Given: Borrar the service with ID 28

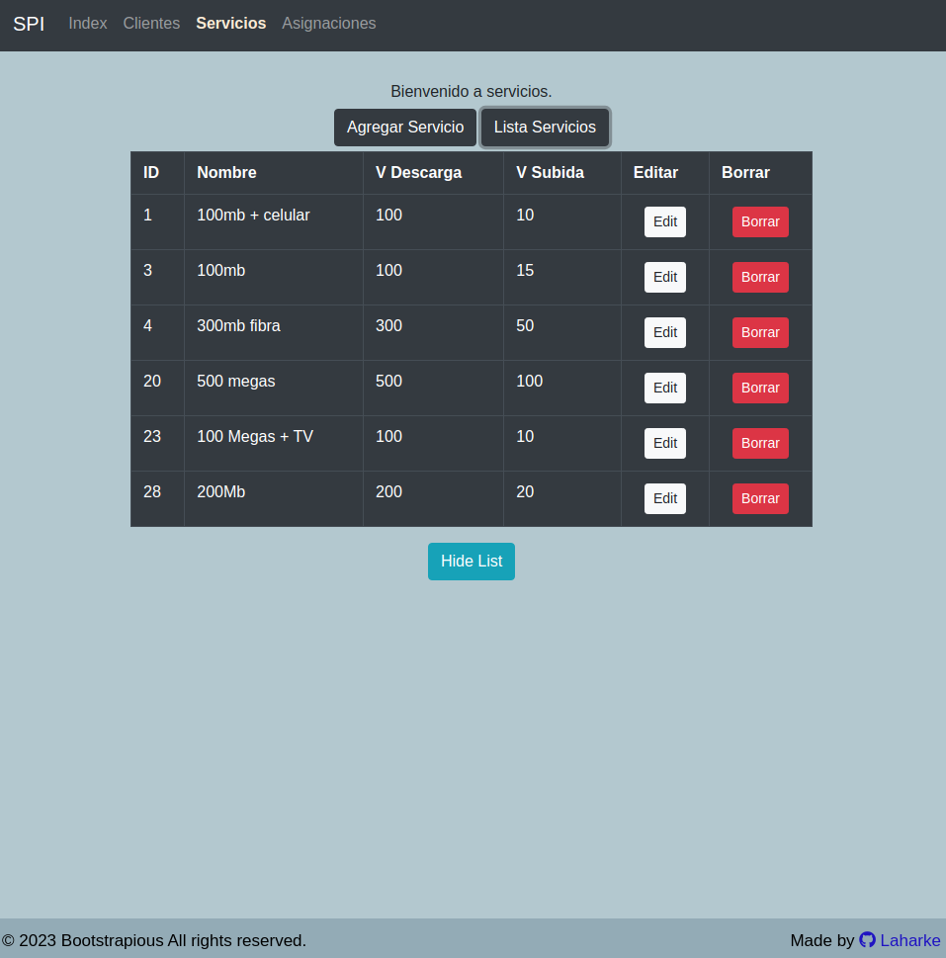Looking at the screenshot, I should pyautogui.click(x=759, y=498).
